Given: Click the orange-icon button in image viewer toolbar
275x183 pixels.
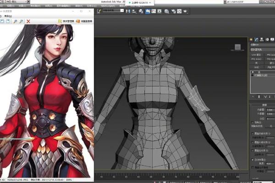Looking at the screenshot, I should pos(84,21).
